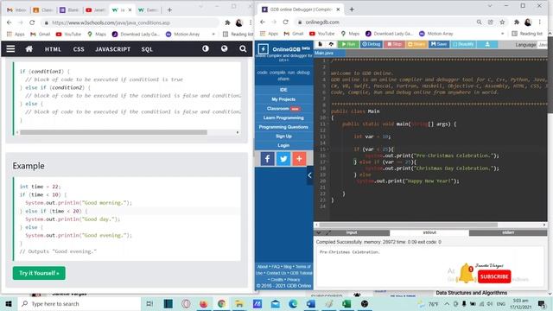Open Firefox from the taskbar
This screenshot has height=311, width=553.
coord(204,303)
